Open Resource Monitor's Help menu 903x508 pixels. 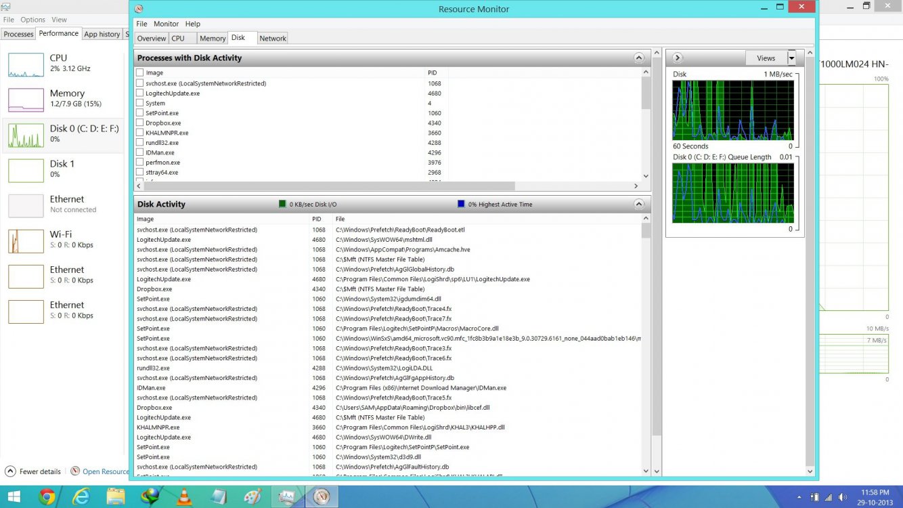tap(193, 24)
